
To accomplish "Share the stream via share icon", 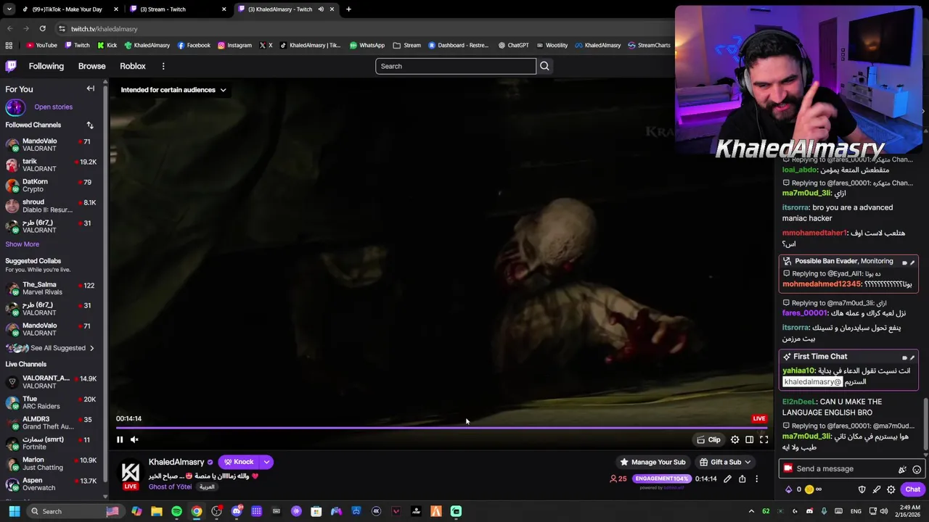I will 742,478.
